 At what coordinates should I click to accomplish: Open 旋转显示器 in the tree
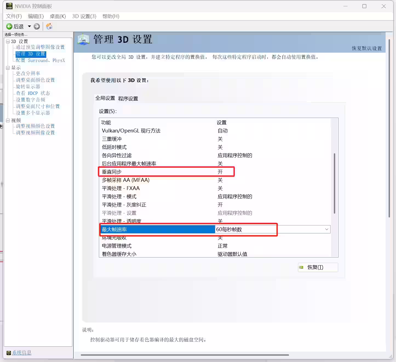point(28,87)
